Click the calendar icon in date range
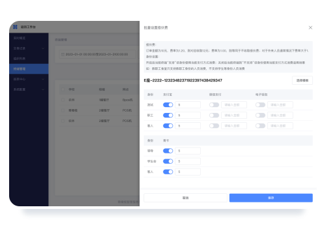 (x=63, y=54)
